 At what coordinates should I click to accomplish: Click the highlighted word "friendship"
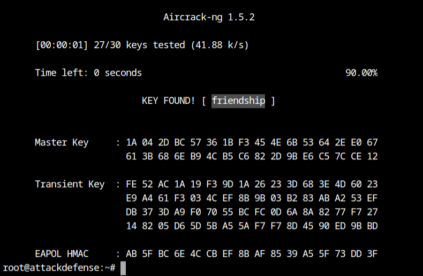point(238,101)
